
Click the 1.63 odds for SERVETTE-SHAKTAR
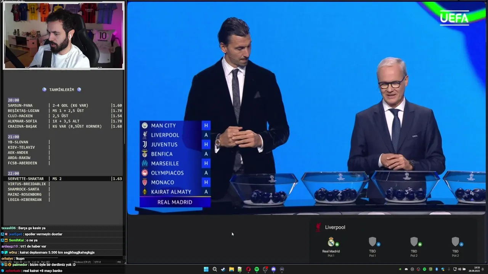pyautogui.click(x=117, y=178)
